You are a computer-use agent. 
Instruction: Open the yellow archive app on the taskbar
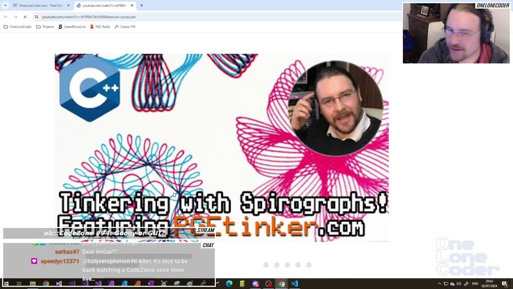[242, 284]
